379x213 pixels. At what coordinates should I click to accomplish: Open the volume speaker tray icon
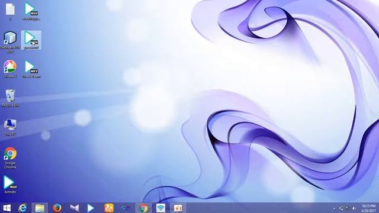[x=354, y=208]
